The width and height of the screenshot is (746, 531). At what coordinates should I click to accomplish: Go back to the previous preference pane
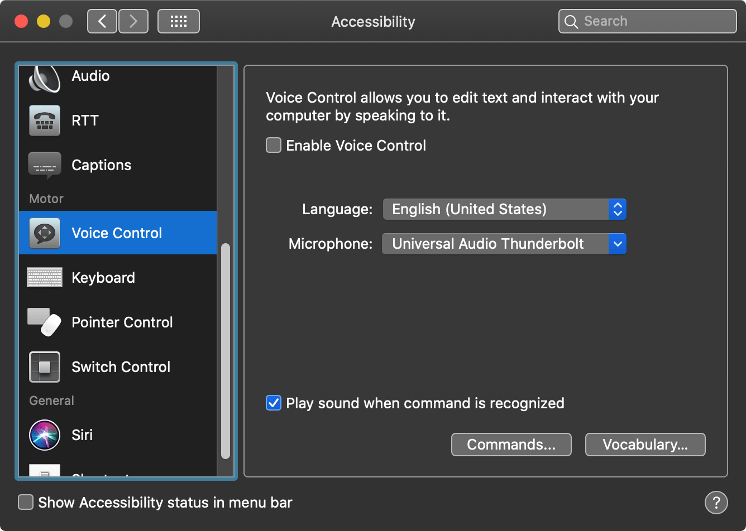coord(102,21)
